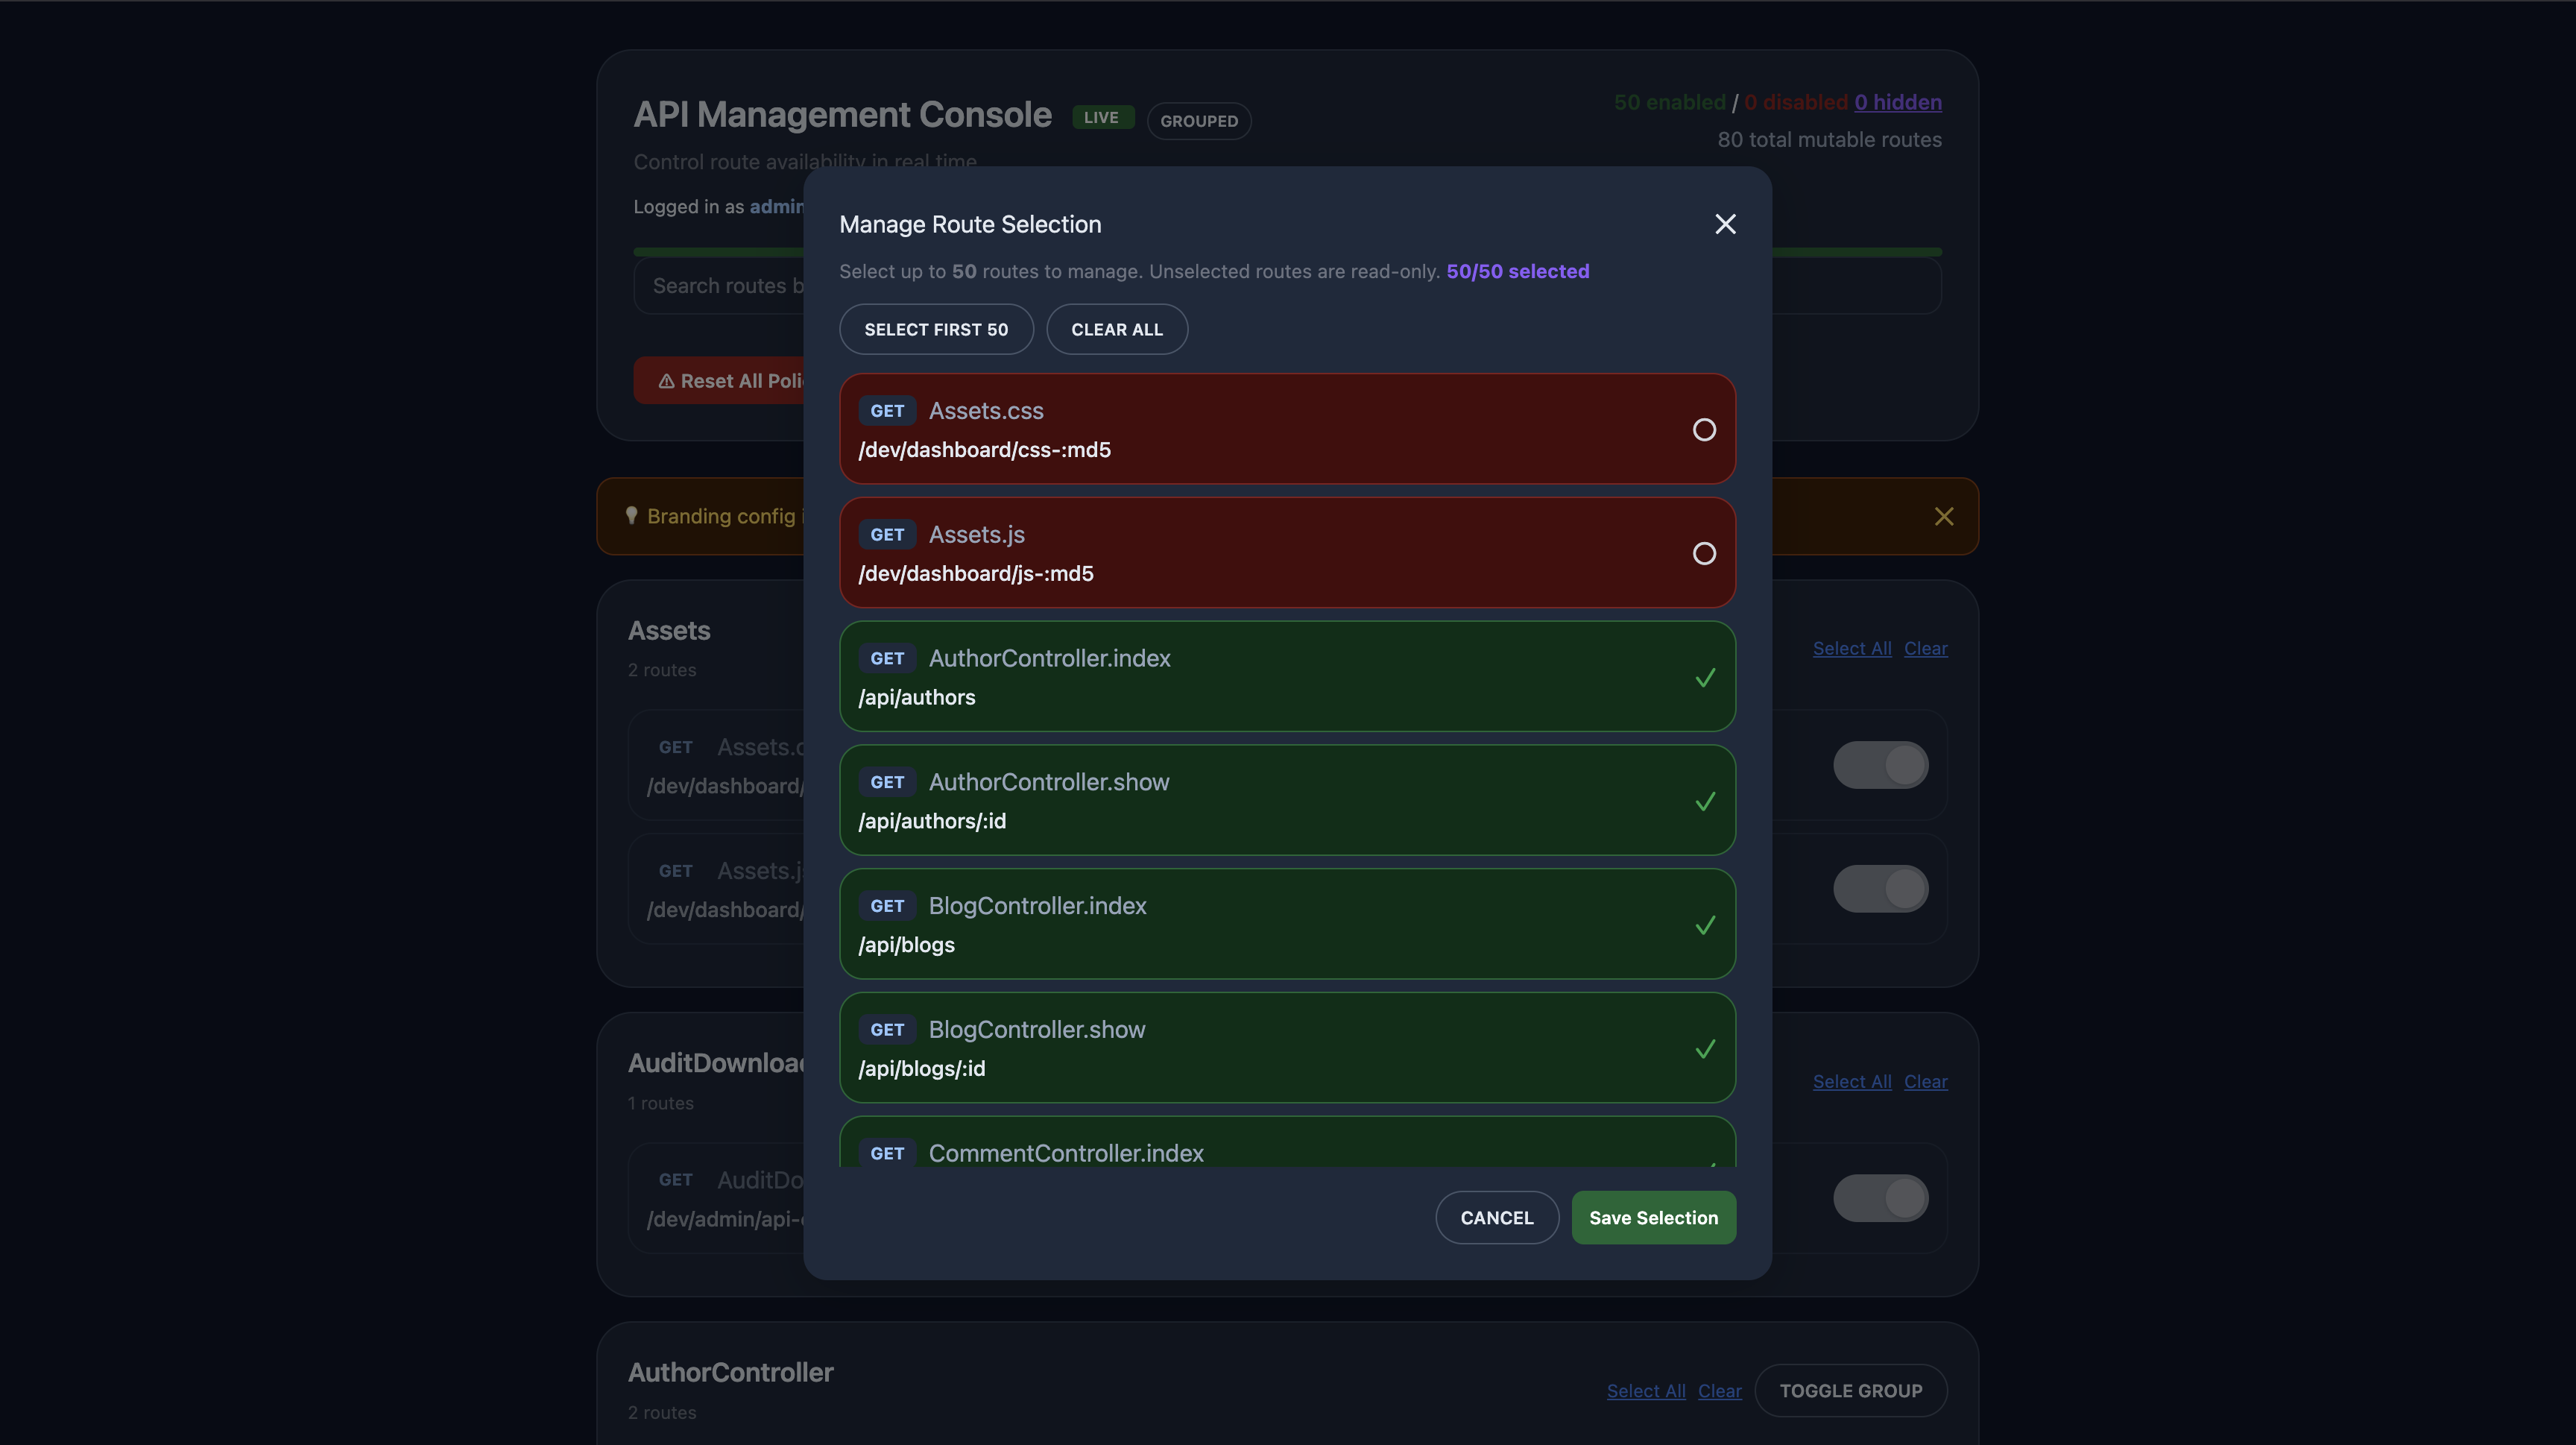Screen dimensions: 2576x1445
Task: Click Clear for AuthorController group
Action: coord(1719,1391)
